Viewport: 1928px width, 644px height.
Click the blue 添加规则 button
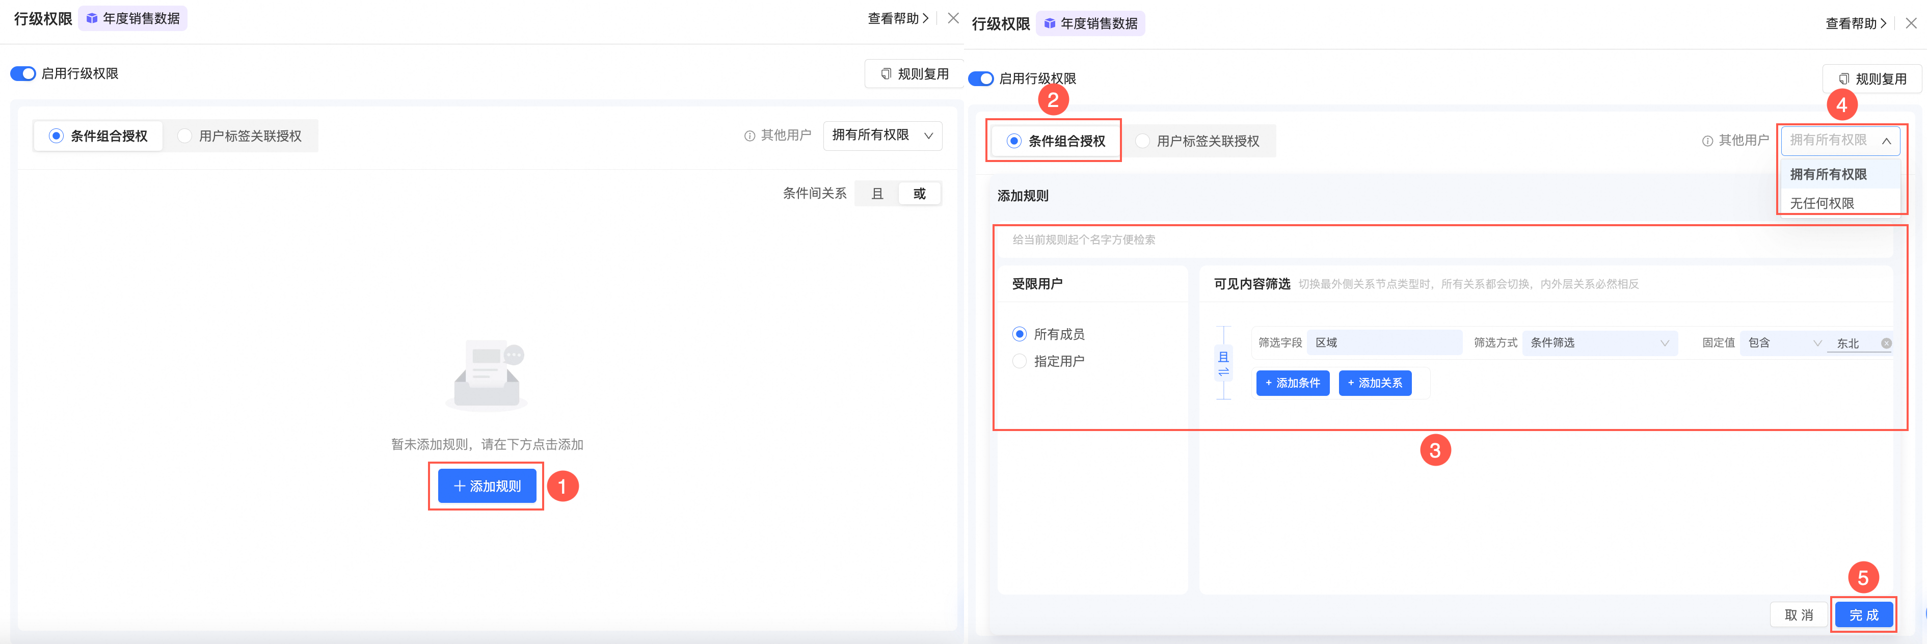pyautogui.click(x=487, y=486)
